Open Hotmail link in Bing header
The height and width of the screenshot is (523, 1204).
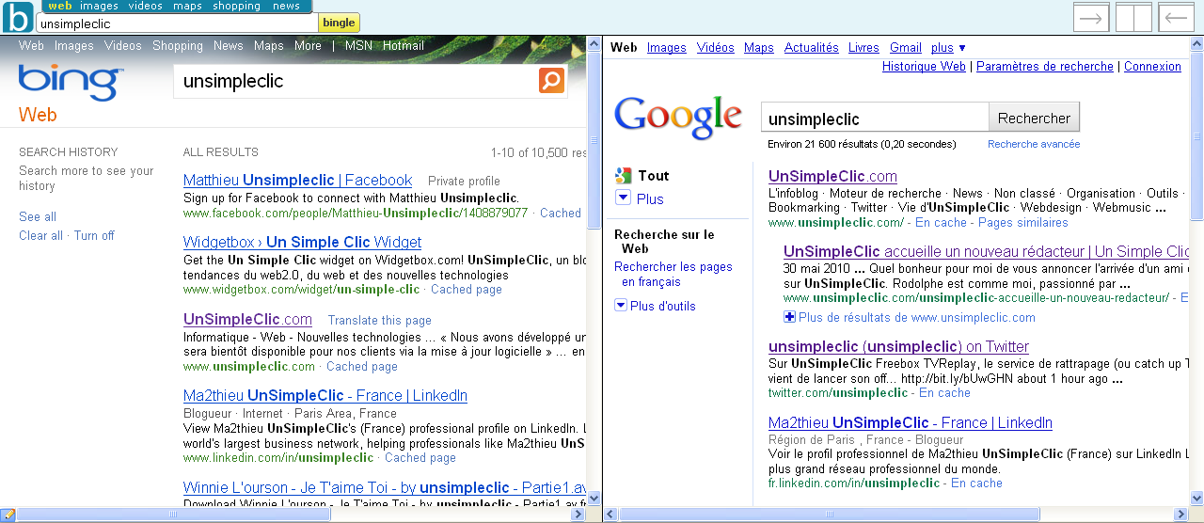[404, 45]
